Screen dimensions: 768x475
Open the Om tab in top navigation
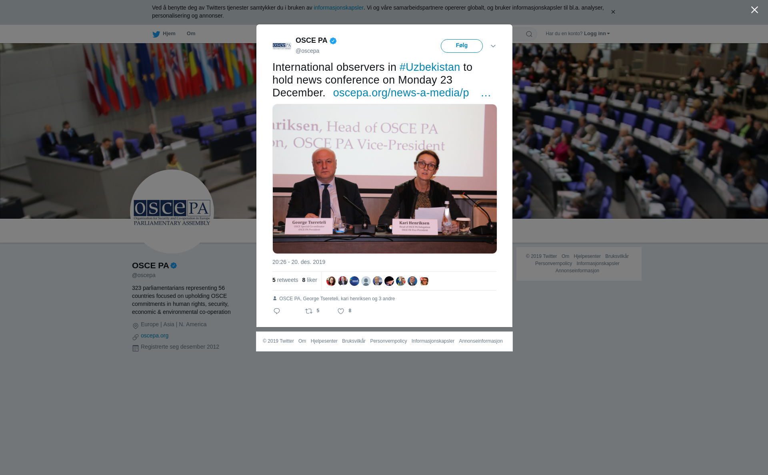click(x=191, y=34)
